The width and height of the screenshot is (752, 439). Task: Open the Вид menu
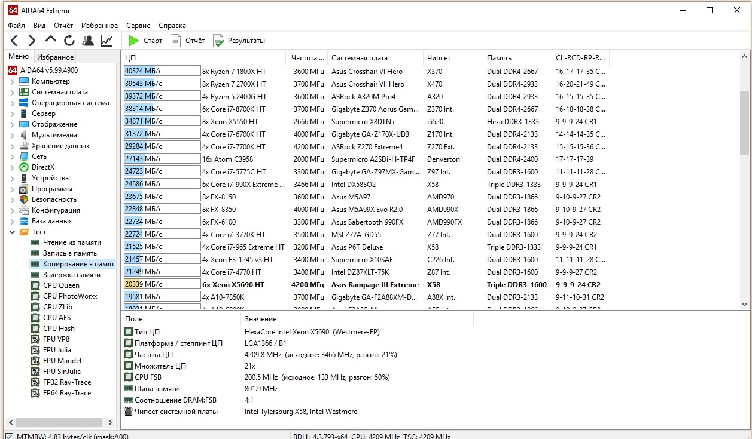(39, 26)
